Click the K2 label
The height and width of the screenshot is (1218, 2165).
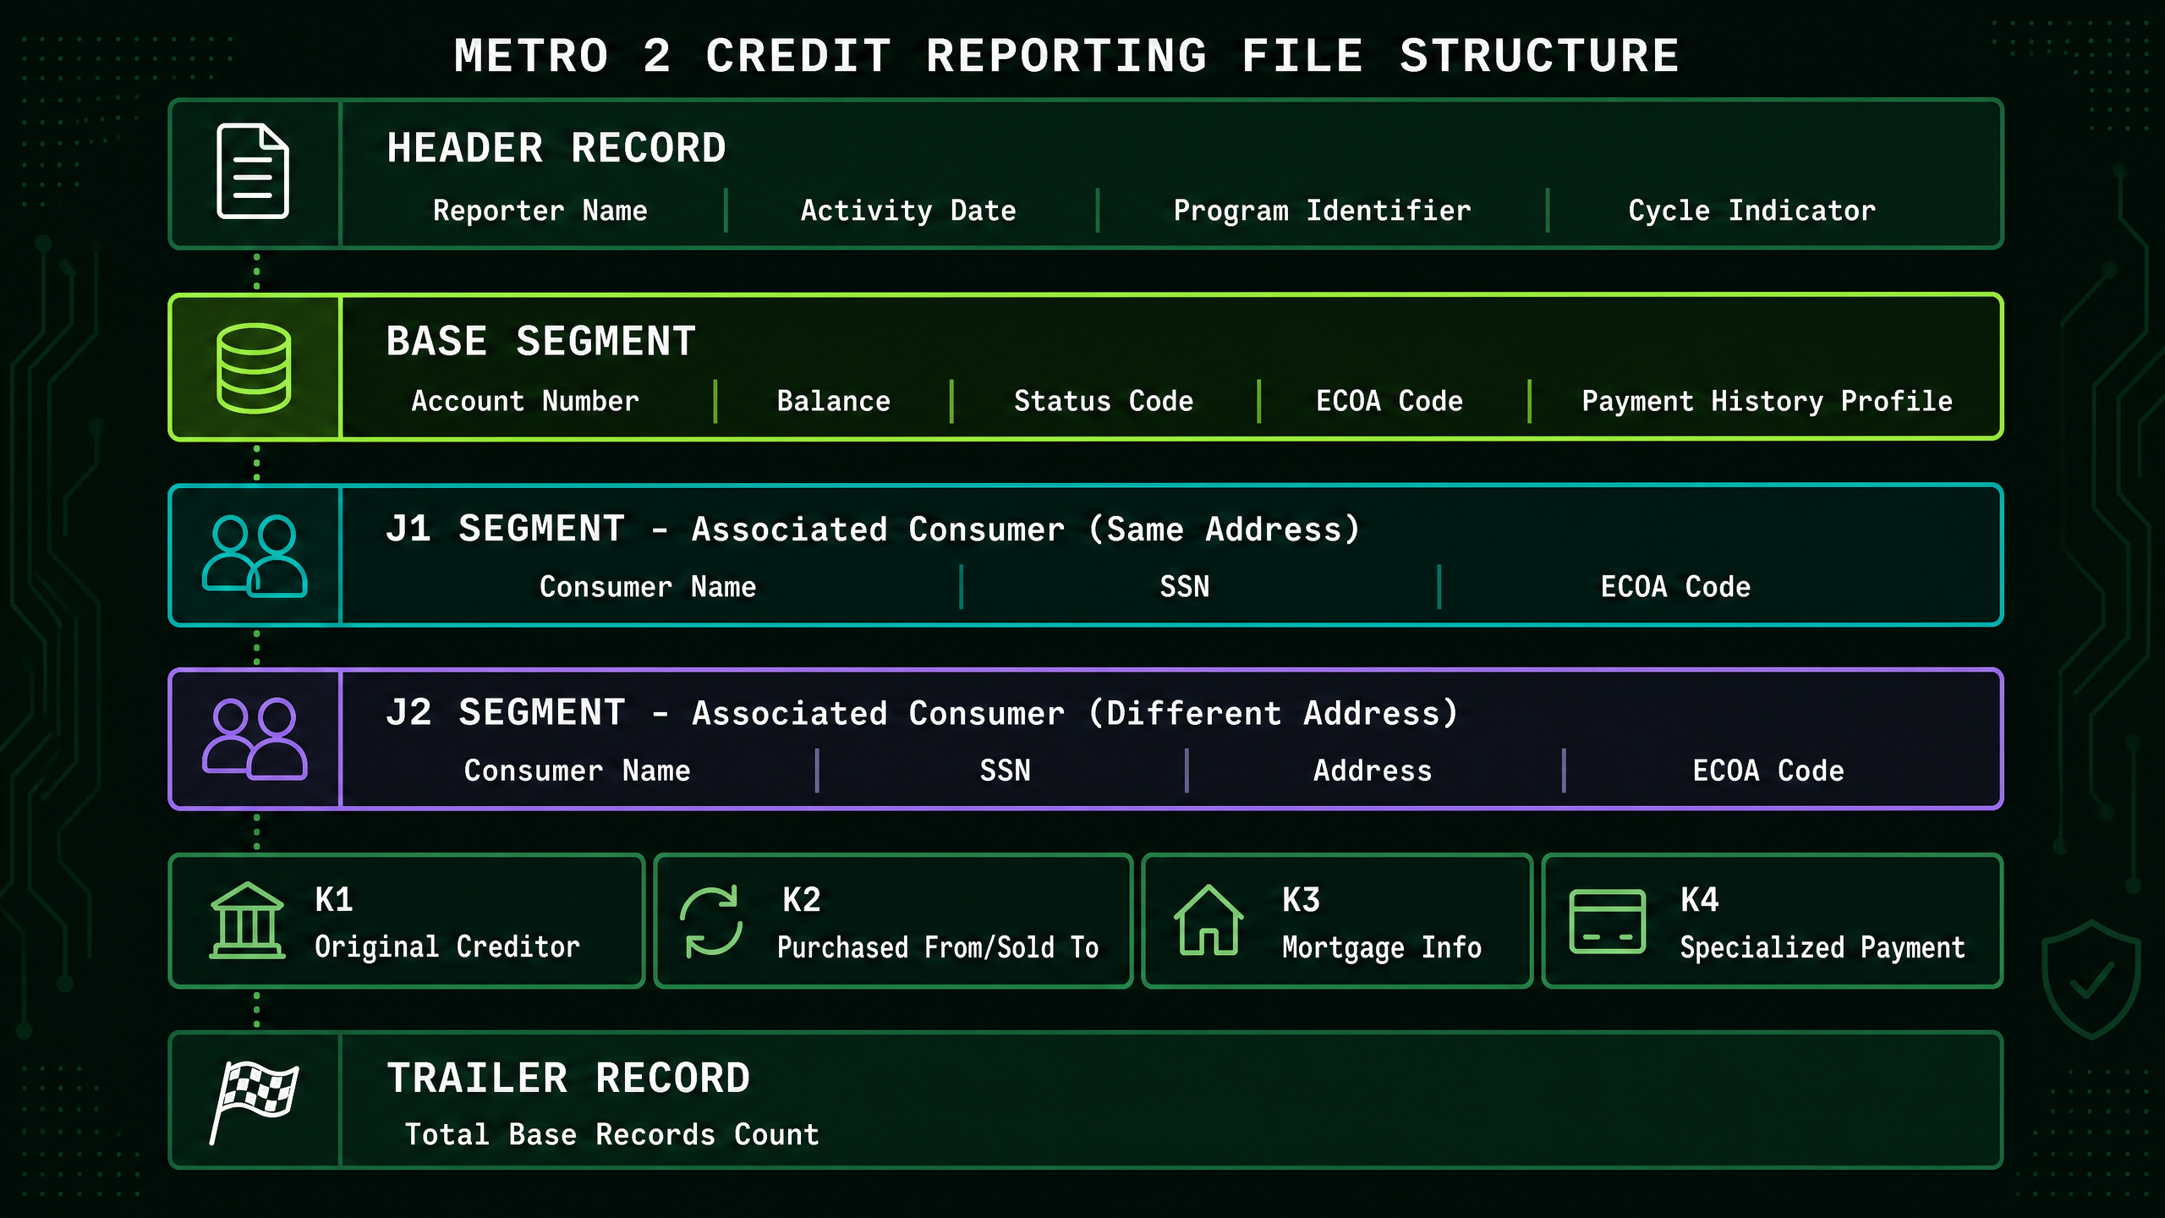coord(802,899)
